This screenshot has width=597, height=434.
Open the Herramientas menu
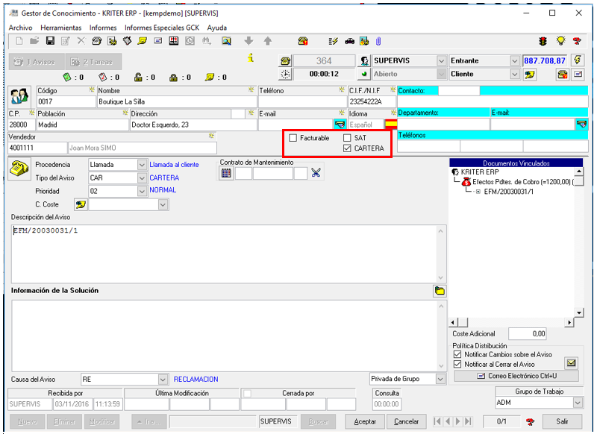coord(61,28)
